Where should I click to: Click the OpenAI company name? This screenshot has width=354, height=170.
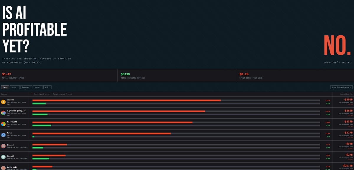point(11,156)
